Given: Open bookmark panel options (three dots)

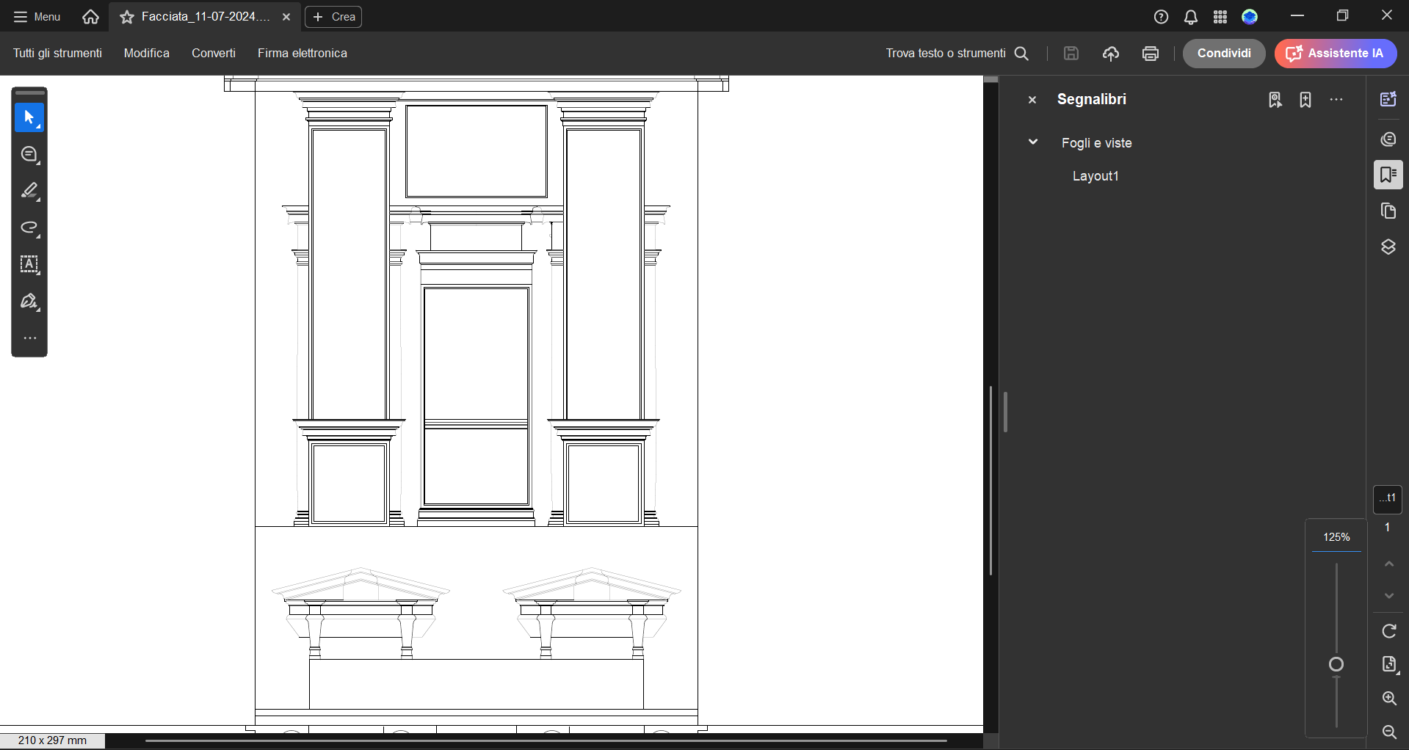Looking at the screenshot, I should coord(1336,100).
